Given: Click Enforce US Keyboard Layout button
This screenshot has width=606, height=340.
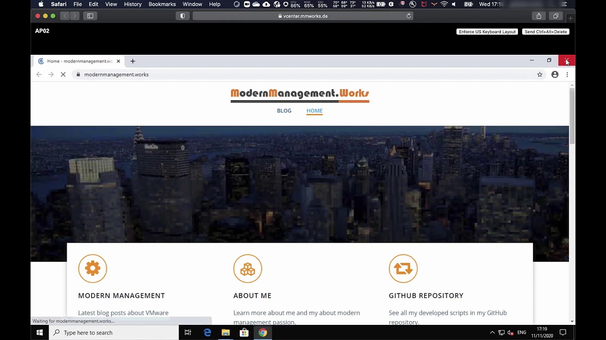Looking at the screenshot, I should pos(487,32).
